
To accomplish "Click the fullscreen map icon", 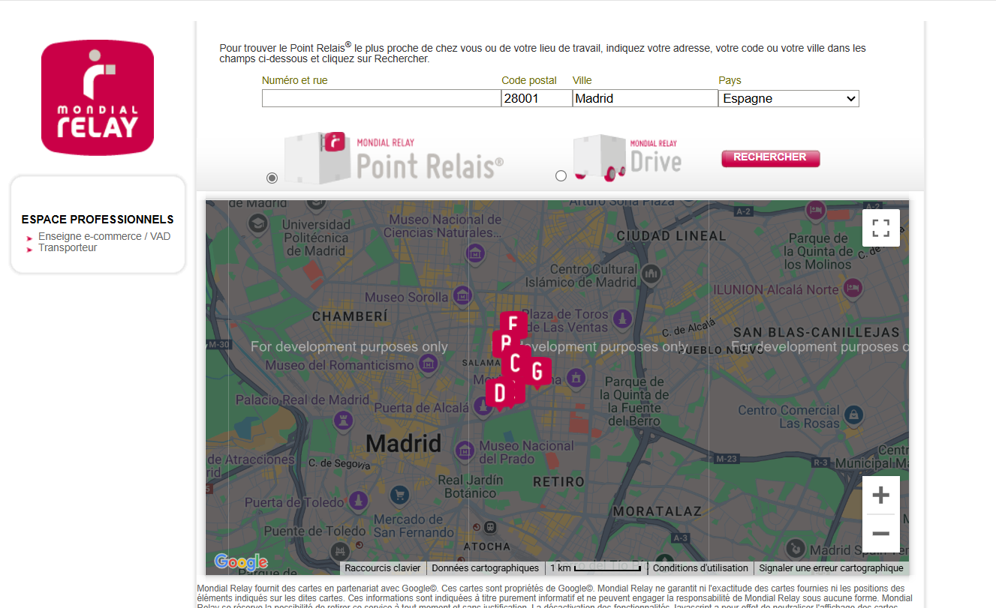I will click(x=881, y=228).
